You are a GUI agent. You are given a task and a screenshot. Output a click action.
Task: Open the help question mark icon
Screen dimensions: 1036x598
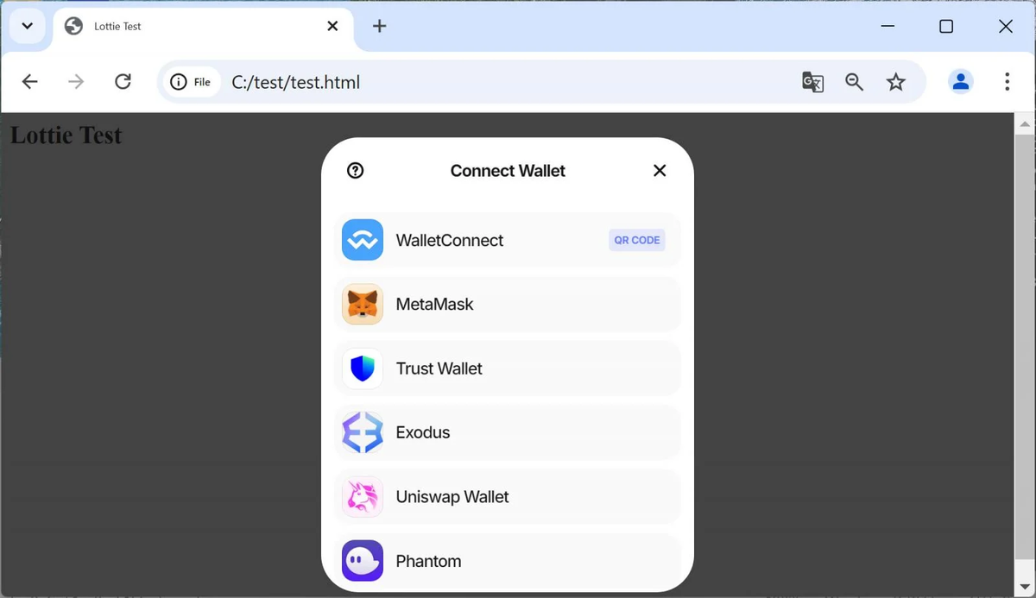click(355, 170)
